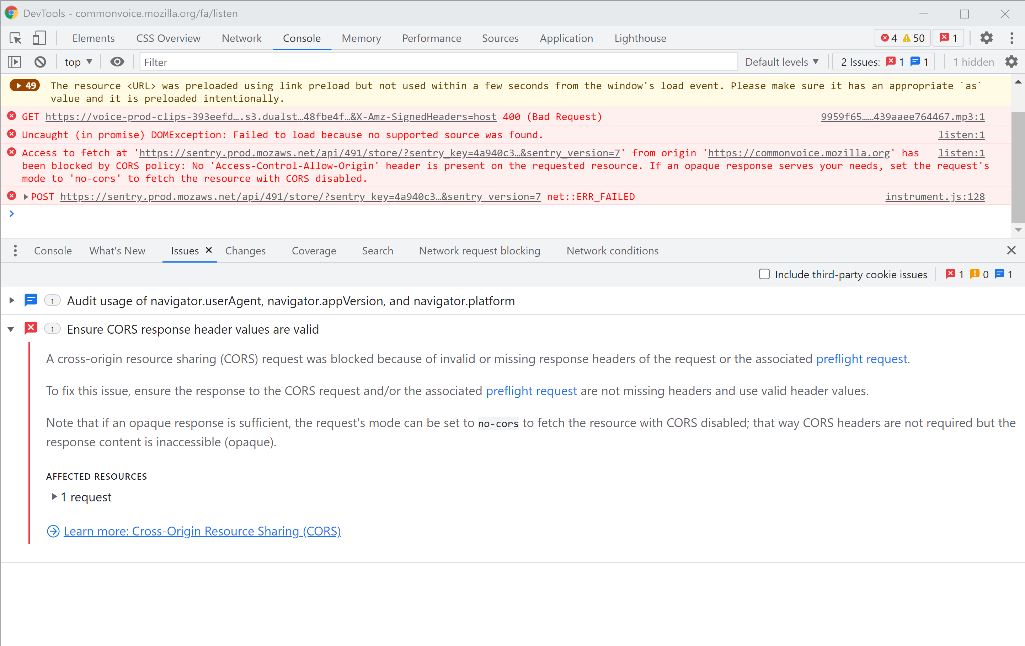The height and width of the screenshot is (646, 1025).
Task: Expand the 1 request affected resources
Action: [x=54, y=497]
